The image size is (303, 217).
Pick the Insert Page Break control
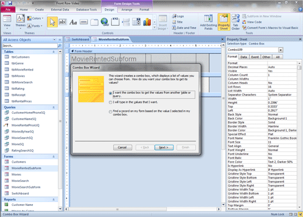tap(126, 22)
